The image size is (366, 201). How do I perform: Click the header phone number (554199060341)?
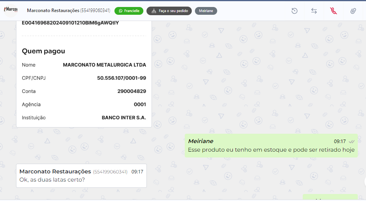[x=95, y=10]
